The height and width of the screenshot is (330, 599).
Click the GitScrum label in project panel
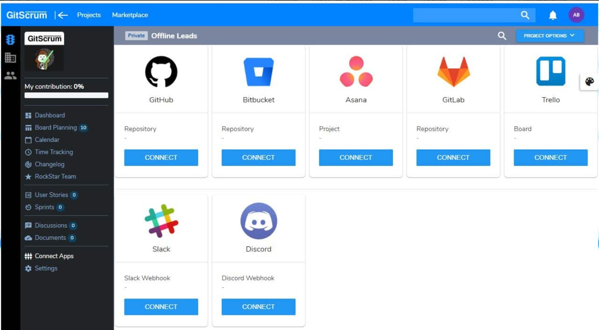coord(44,39)
